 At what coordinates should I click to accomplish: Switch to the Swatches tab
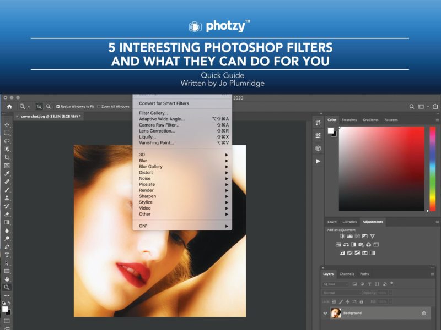tap(349, 120)
